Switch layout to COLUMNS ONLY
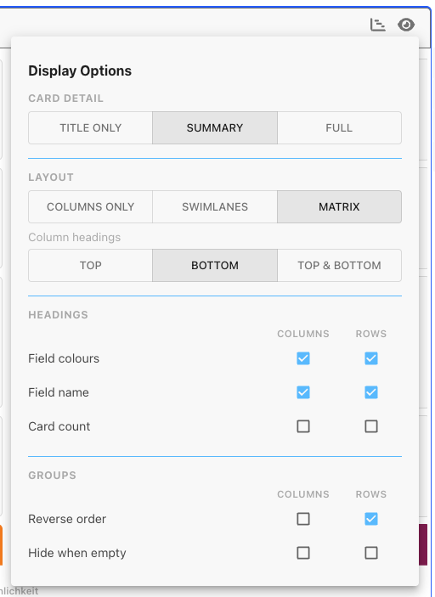This screenshot has width=435, height=597. (91, 206)
